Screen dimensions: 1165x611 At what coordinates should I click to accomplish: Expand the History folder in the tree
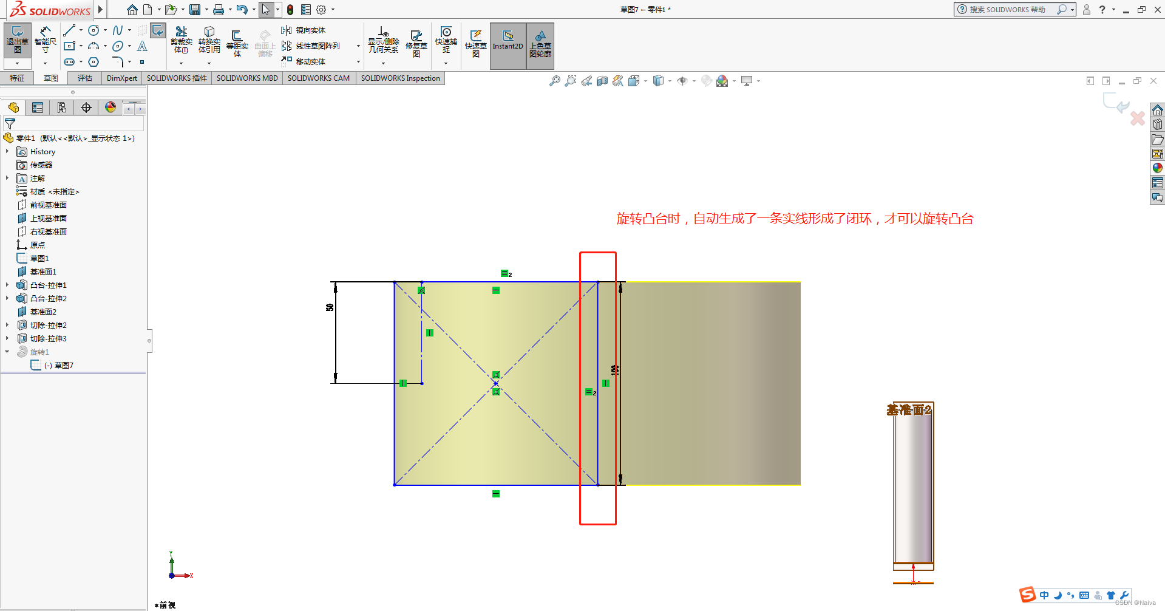pyautogui.click(x=7, y=151)
